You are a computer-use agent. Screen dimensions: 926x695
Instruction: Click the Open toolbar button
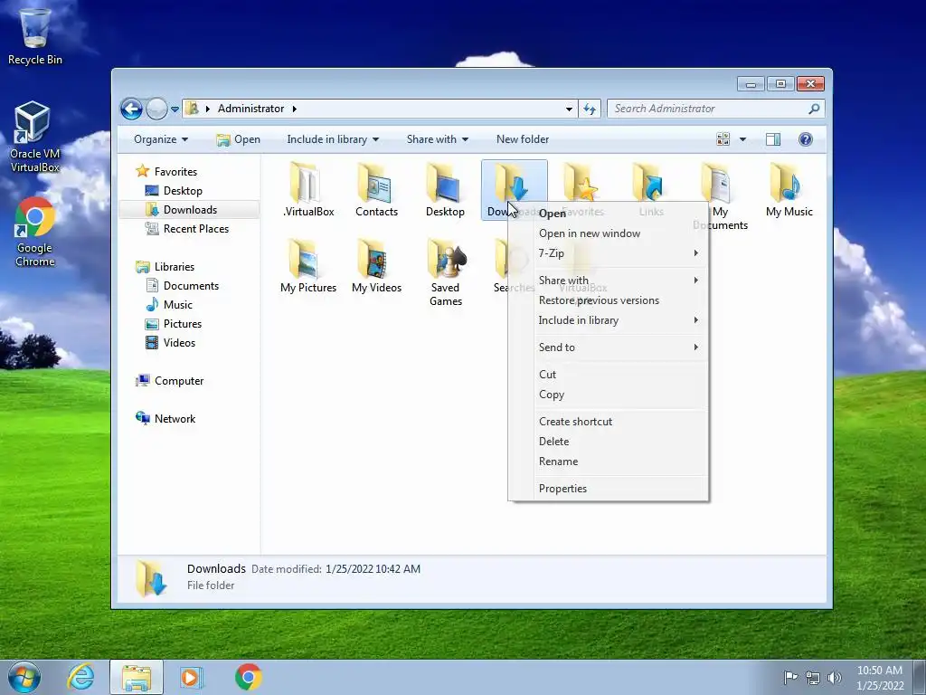238,139
